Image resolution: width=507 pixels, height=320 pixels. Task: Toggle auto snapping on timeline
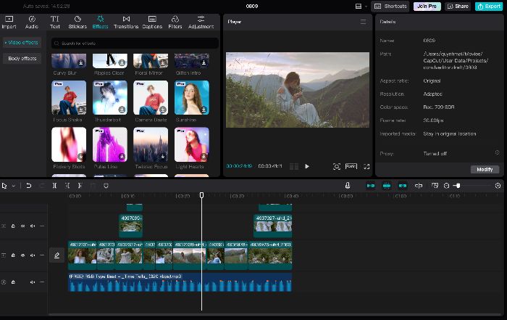click(386, 186)
